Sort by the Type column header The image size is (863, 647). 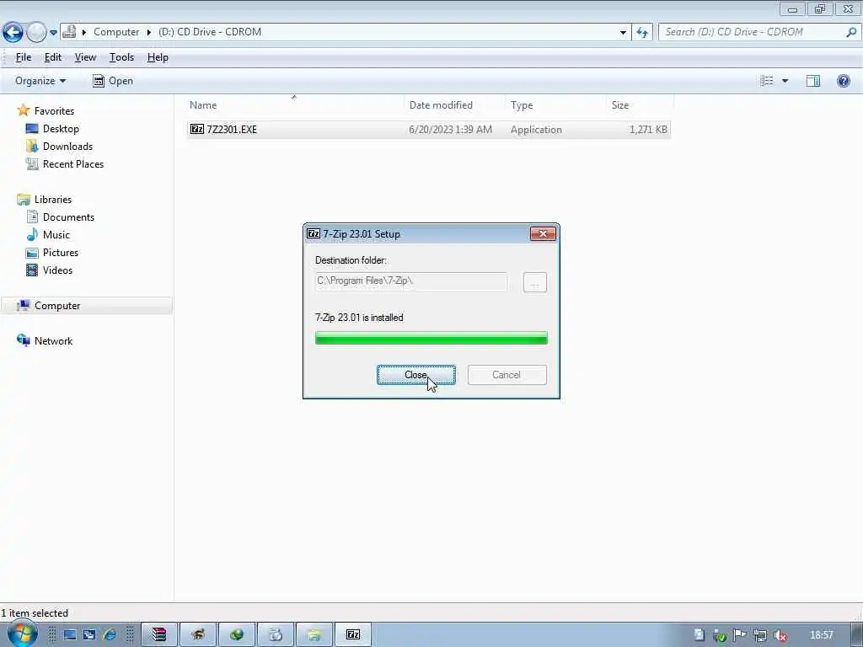(x=521, y=105)
